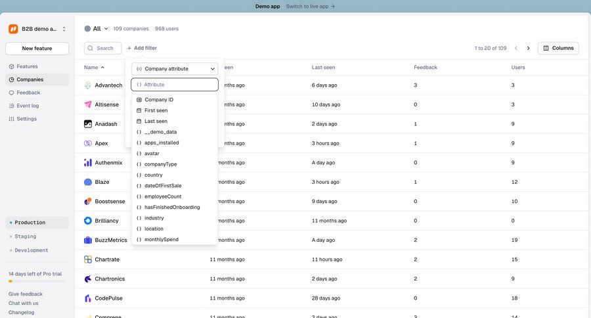Viewport: 591px width, 318px height.
Task: Click the Apex company logo
Action: (x=88, y=143)
